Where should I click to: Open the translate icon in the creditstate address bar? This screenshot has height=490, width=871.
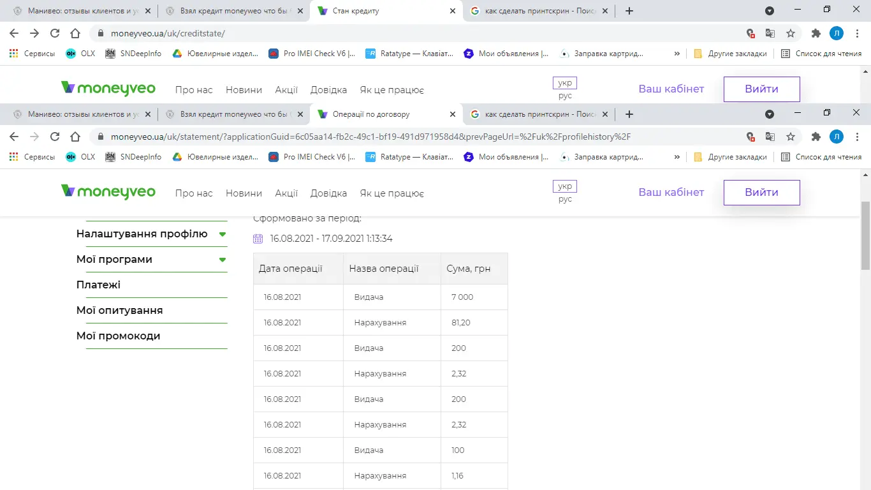[770, 33]
